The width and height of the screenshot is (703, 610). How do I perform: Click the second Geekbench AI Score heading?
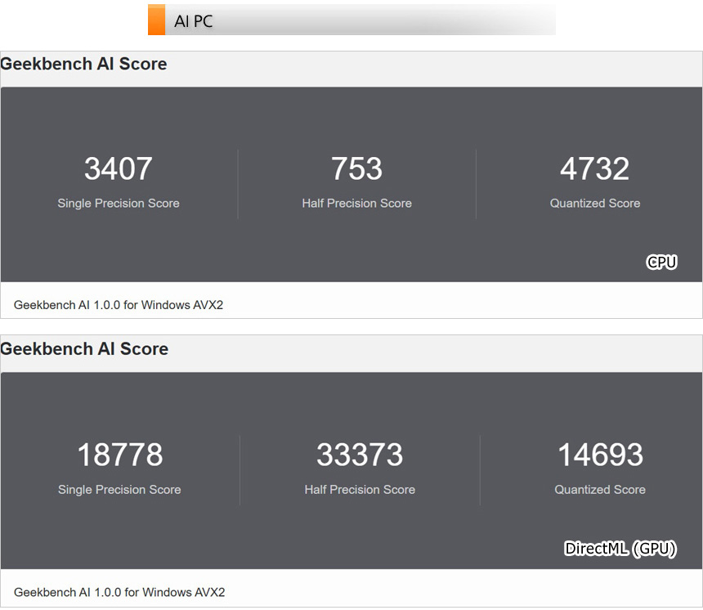click(83, 349)
